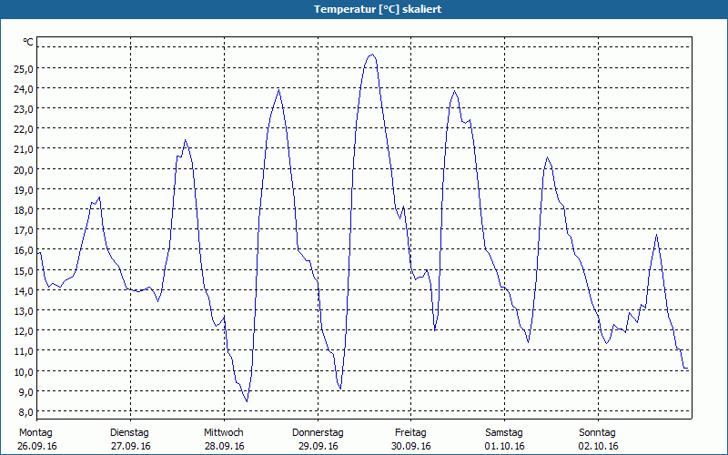Select the 24,0 axis value
The image size is (728, 455).
click(x=24, y=88)
